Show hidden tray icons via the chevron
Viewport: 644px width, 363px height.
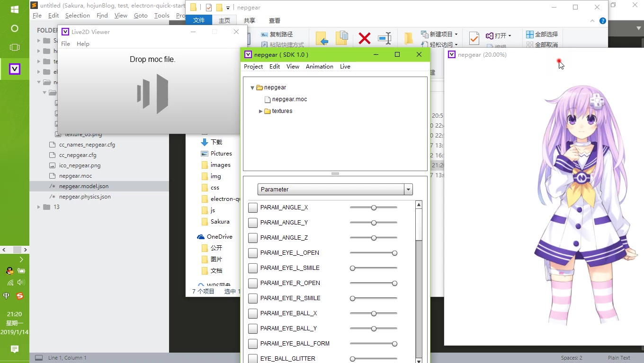21,259
